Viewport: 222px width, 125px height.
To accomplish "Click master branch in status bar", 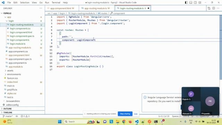I will click(8, 116).
